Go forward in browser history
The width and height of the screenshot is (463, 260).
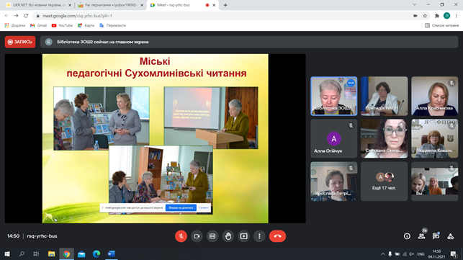point(17,16)
